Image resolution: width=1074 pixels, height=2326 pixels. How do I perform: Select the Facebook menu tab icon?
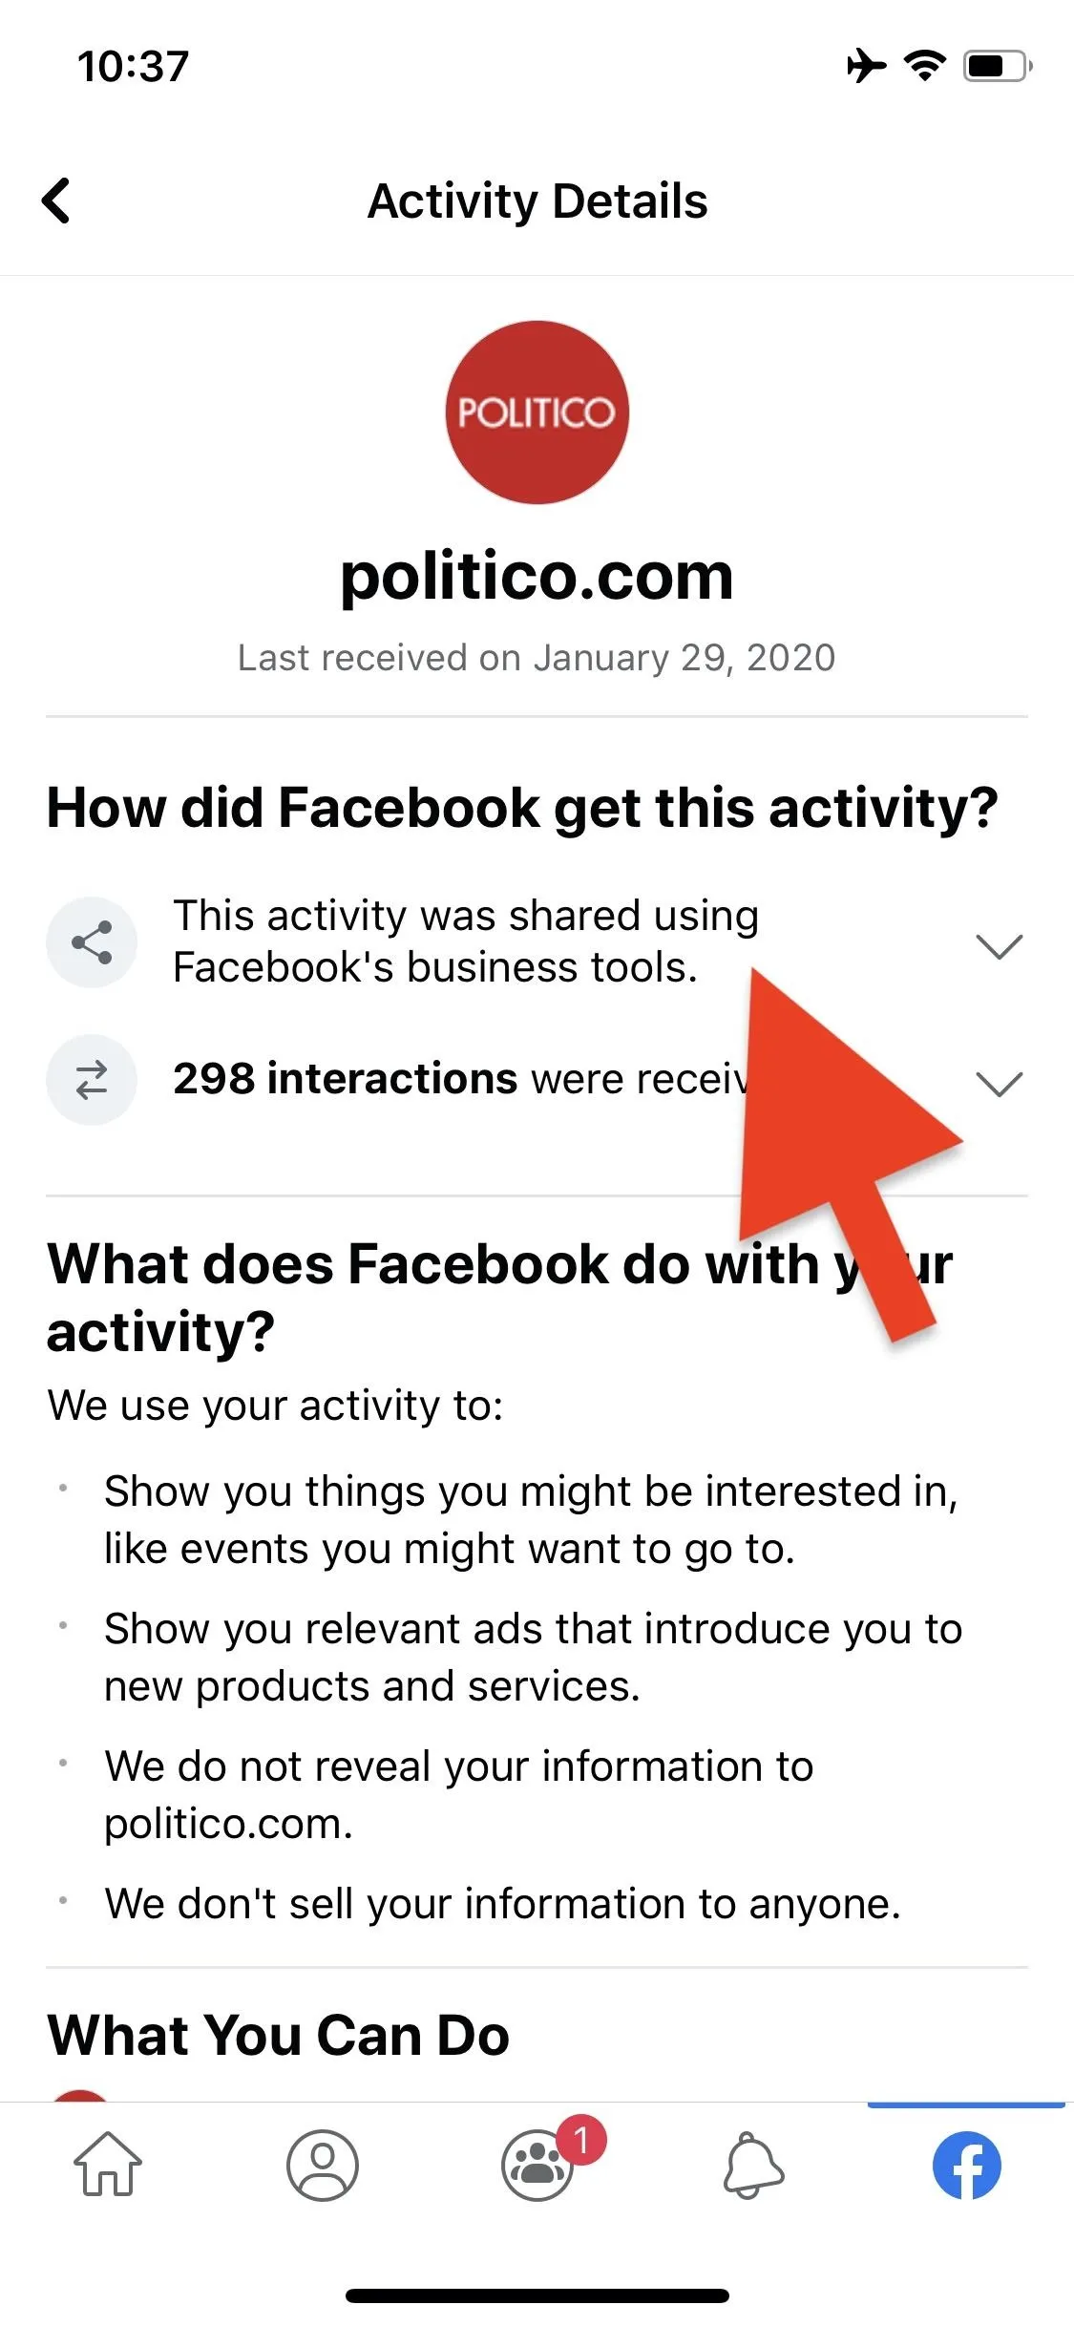966,2165
